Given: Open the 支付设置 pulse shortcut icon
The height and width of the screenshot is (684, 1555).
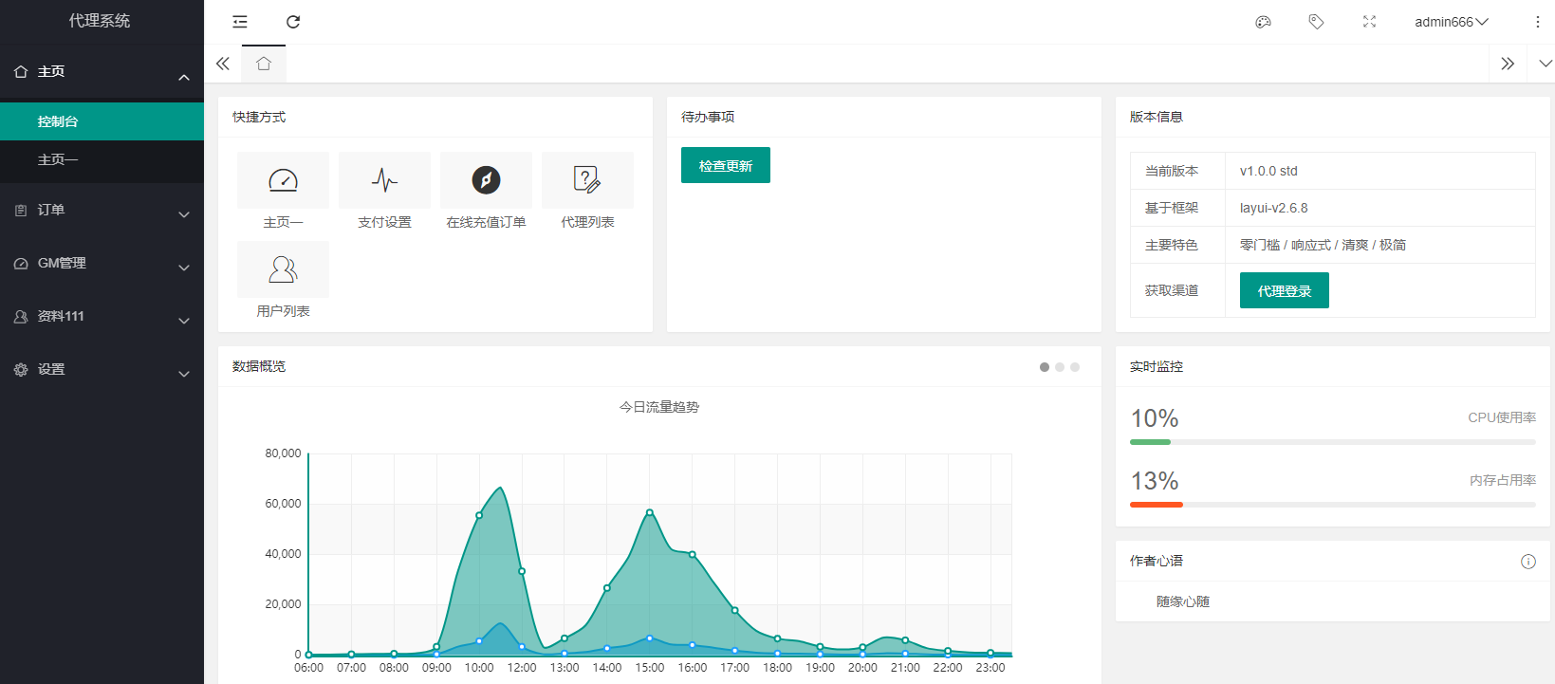Looking at the screenshot, I should coord(384,180).
